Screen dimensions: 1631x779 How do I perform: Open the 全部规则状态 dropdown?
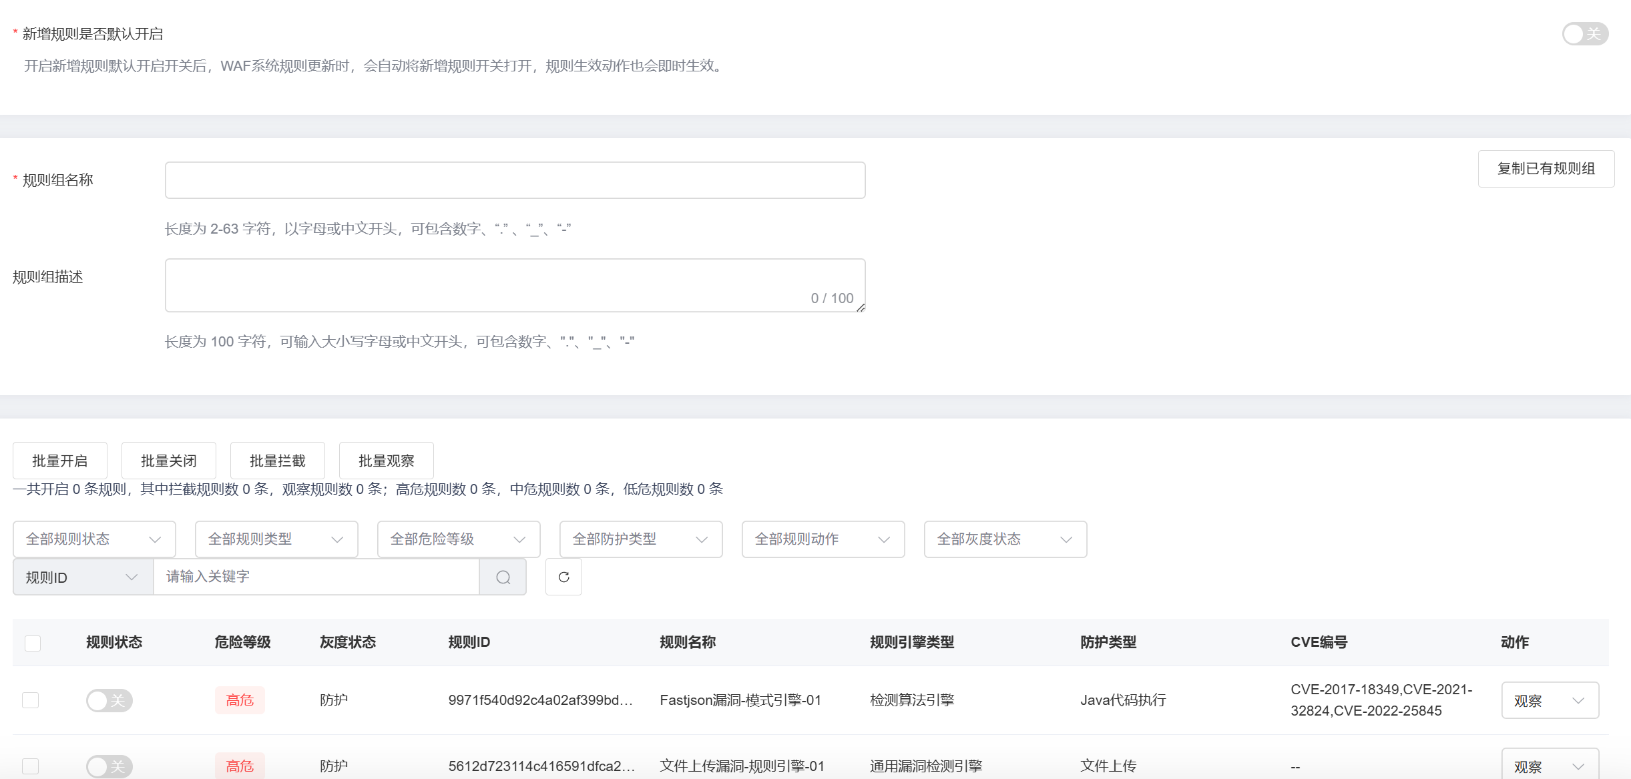[94, 539]
